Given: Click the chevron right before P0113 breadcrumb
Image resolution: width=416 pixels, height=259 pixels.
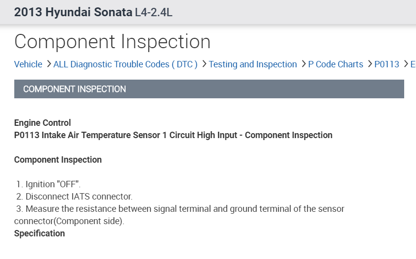Looking at the screenshot, I should 369,64.
